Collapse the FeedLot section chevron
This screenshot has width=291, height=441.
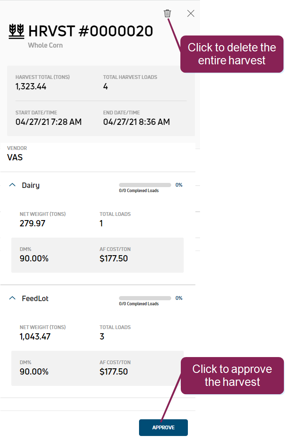(13, 298)
